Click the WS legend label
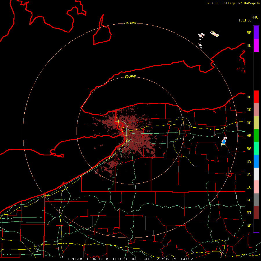Viewport: 261px width, 261px height. coord(249,162)
